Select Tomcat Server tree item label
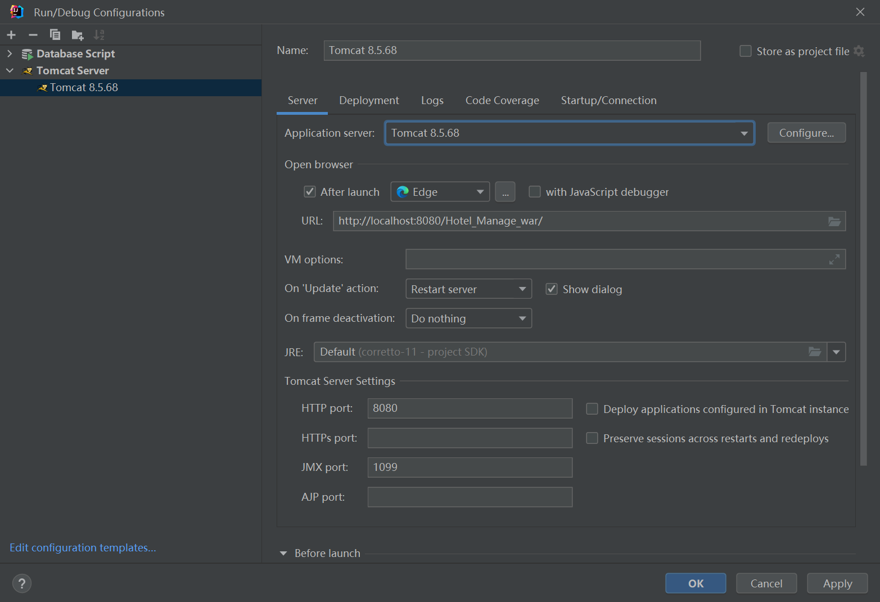 [73, 71]
